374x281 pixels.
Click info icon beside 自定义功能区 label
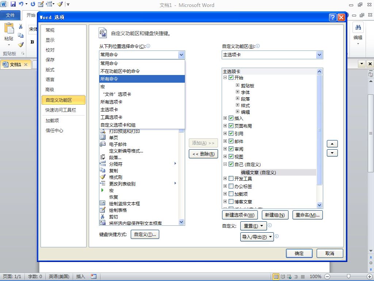(x=257, y=46)
